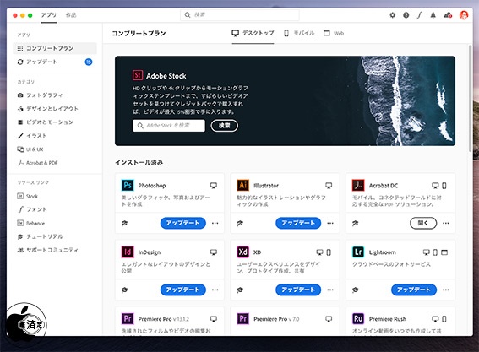Open more options menu for Photoshop
This screenshot has height=352, width=479.
coord(215,223)
